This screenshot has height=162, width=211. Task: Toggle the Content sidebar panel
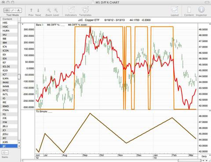[189, 10]
